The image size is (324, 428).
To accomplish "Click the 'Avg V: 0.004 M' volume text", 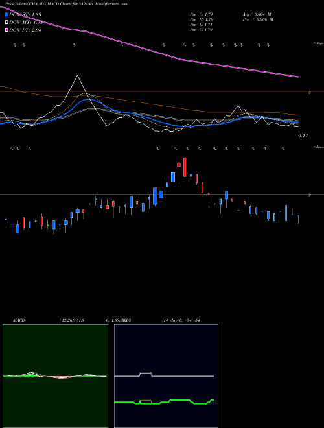I will click(257, 14).
